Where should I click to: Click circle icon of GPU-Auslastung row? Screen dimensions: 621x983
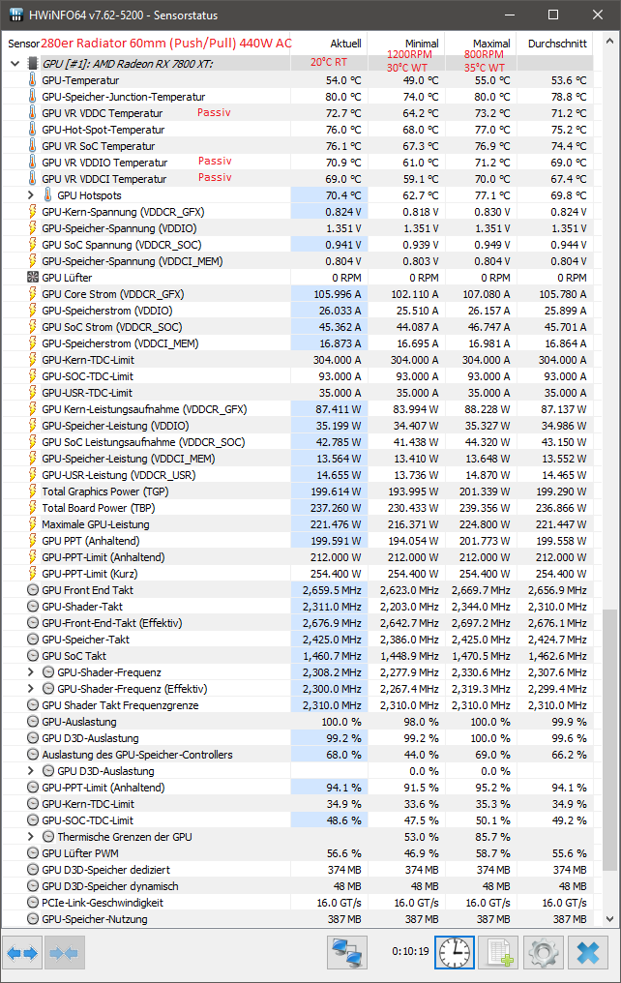[33, 722]
